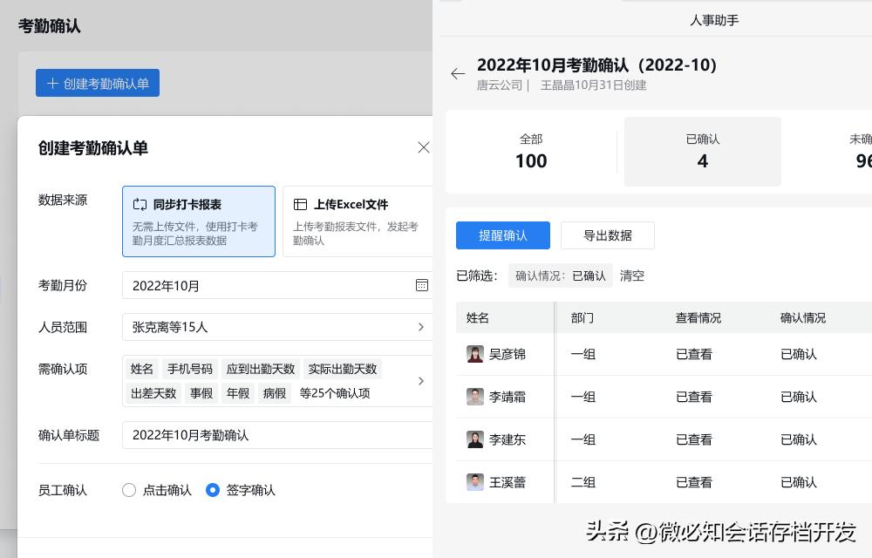The width and height of the screenshot is (872, 558).
Task: Click the 确认情况：已确认 filter chip
Action: pyautogui.click(x=561, y=276)
